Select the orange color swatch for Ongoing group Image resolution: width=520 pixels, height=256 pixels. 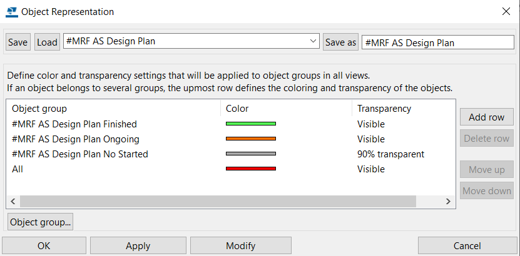[251, 139]
